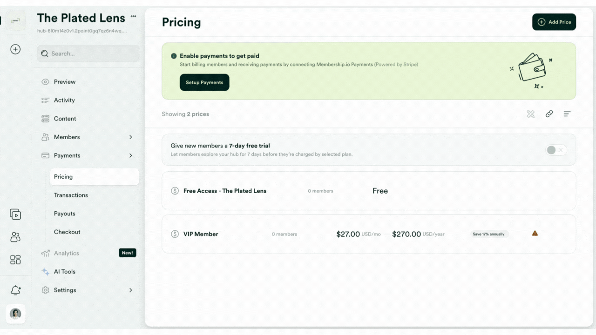Click the AI Tools sparkle icon
Image resolution: width=596 pixels, height=335 pixels.
(x=45, y=272)
